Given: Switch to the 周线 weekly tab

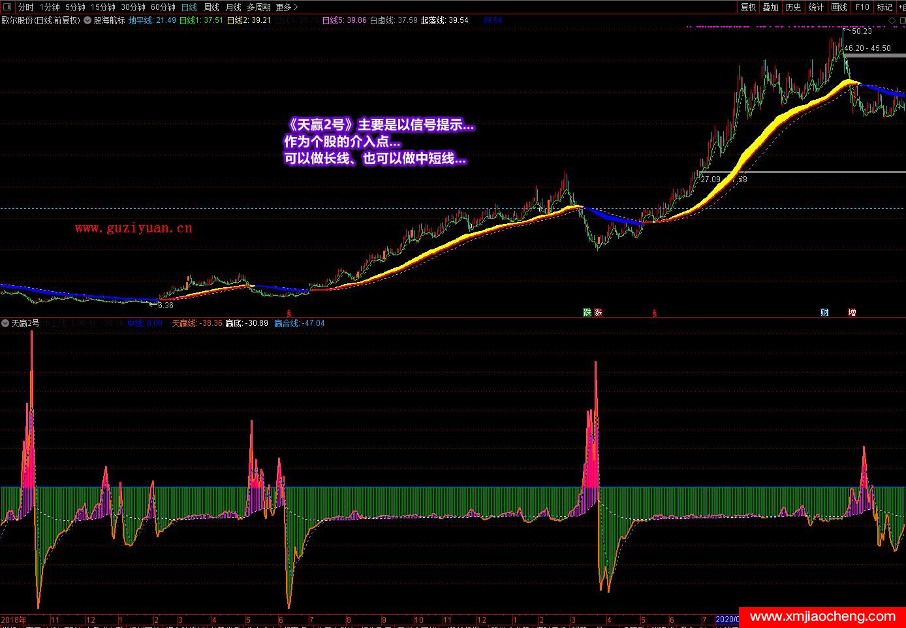Looking at the screenshot, I should point(211,7).
